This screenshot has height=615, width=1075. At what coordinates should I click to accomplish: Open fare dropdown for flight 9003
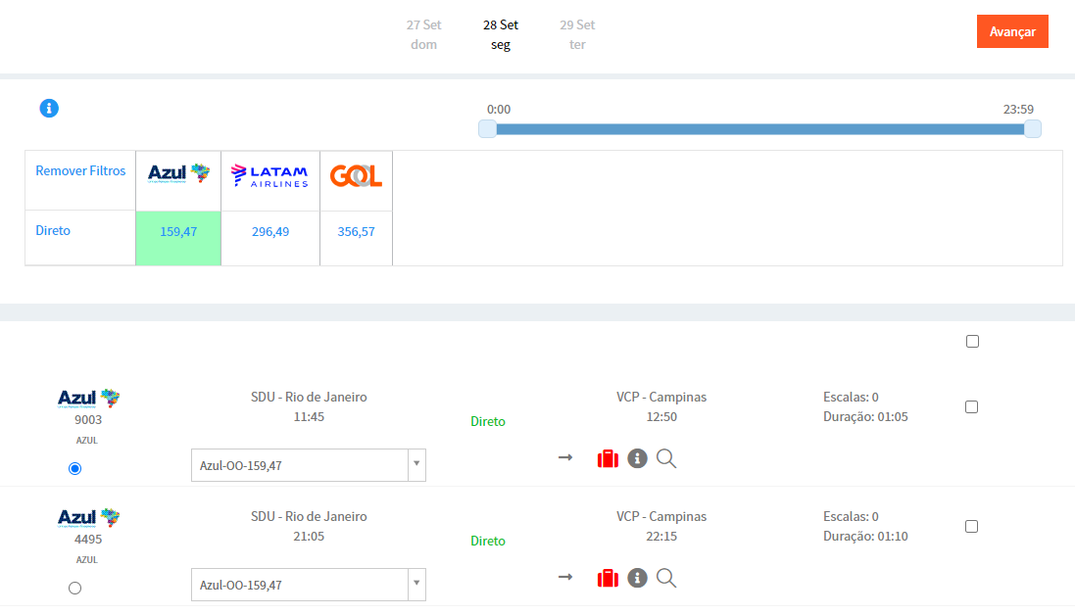point(309,465)
